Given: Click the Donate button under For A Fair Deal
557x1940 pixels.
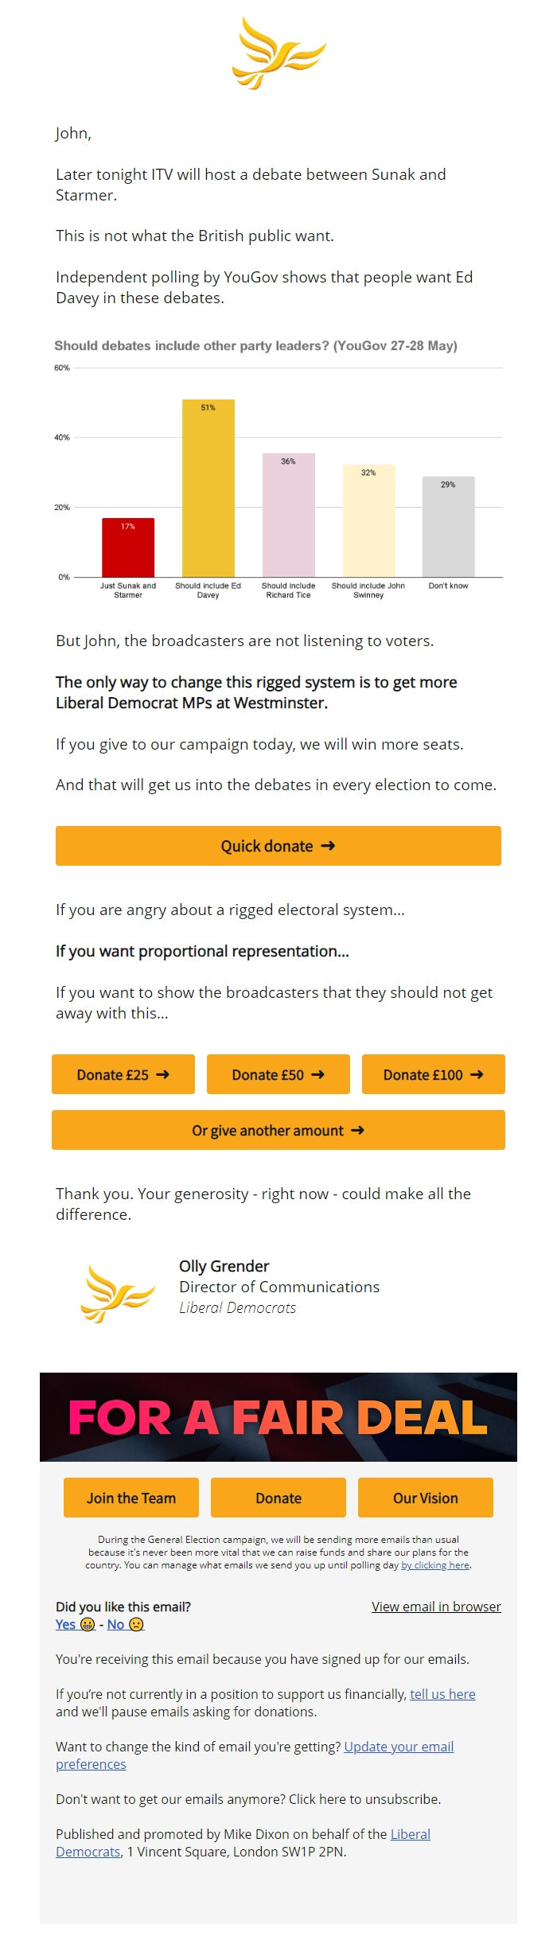Looking at the screenshot, I should [x=278, y=1498].
